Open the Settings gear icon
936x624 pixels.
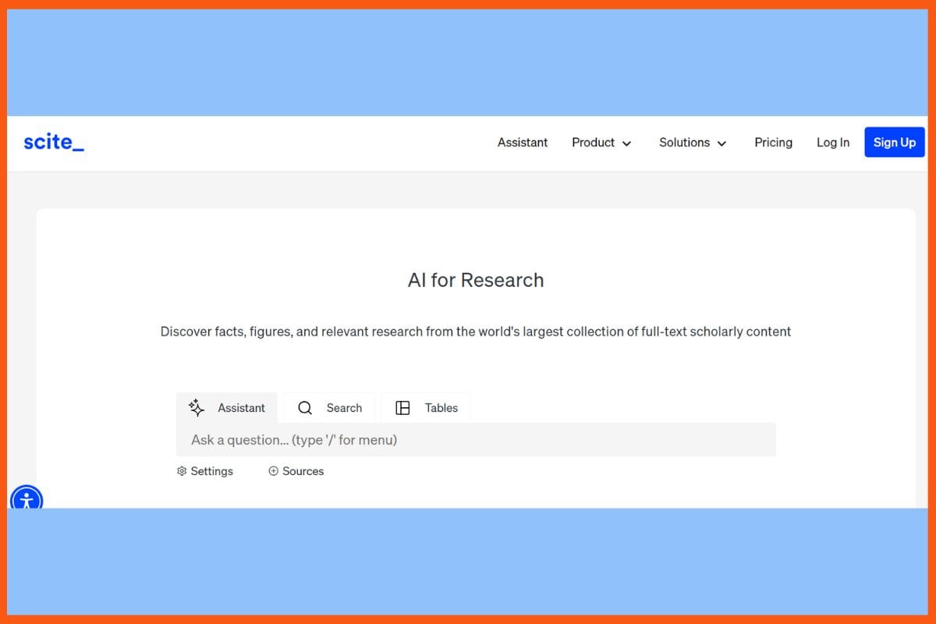(x=181, y=470)
